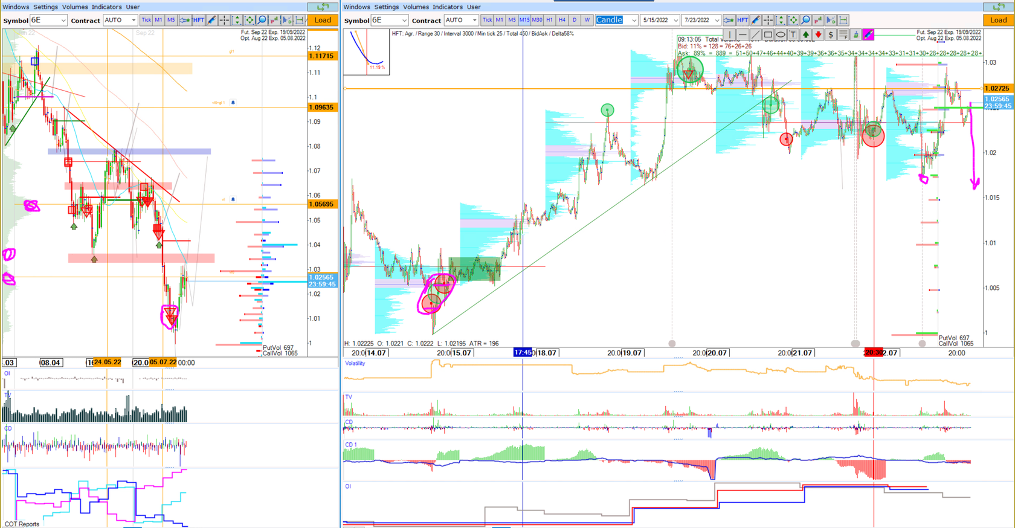Open the User menu in right chart window
This screenshot has width=1015, height=528.
pos(474,7)
